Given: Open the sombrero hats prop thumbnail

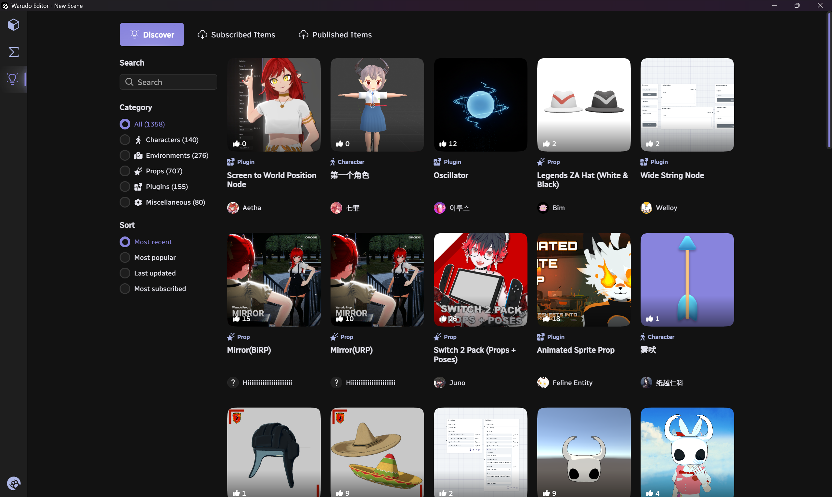Looking at the screenshot, I should point(377,452).
